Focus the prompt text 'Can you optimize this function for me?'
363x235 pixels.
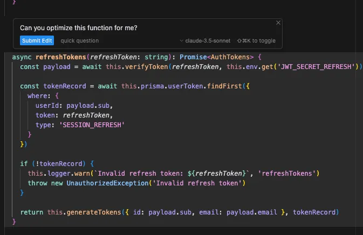tap(79, 27)
